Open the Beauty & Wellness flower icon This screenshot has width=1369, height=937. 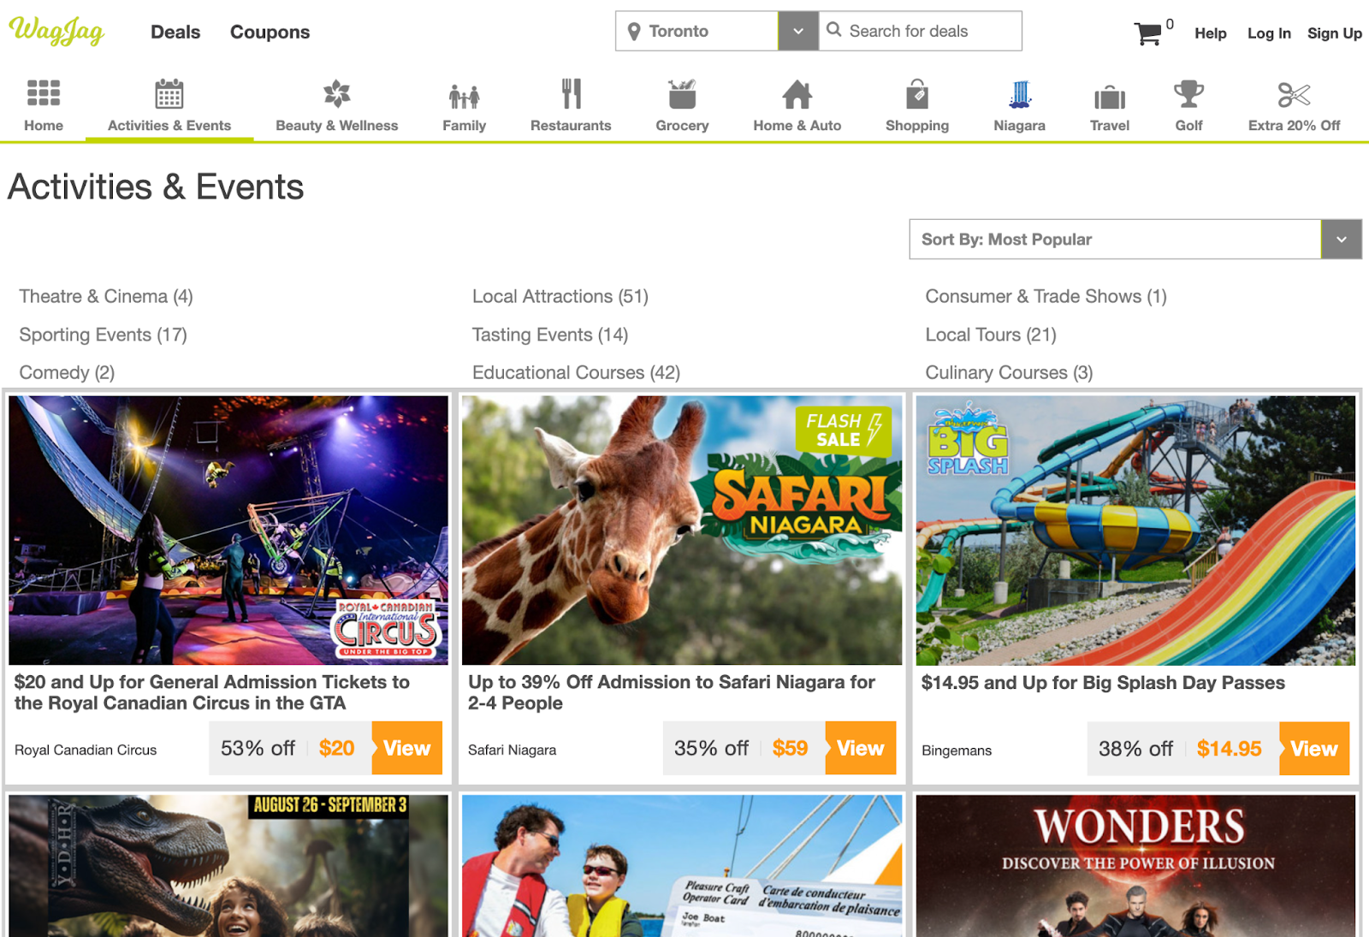[337, 93]
